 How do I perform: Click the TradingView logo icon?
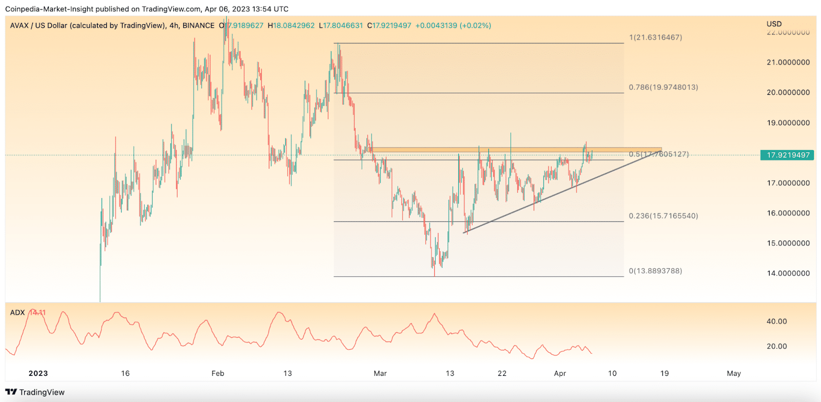[x=11, y=392]
